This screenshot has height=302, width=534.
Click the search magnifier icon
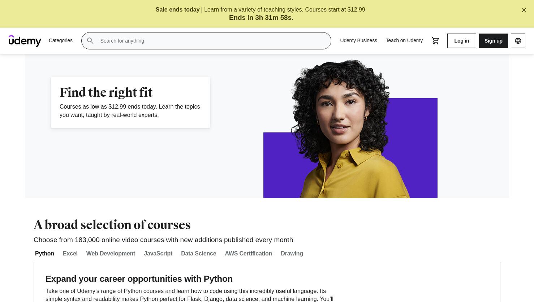click(x=90, y=41)
